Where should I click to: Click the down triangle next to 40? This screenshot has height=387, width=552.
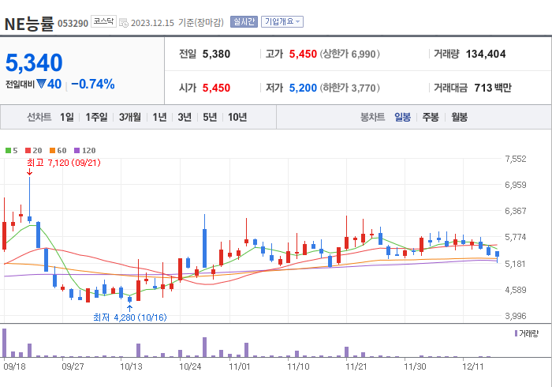coord(41,84)
